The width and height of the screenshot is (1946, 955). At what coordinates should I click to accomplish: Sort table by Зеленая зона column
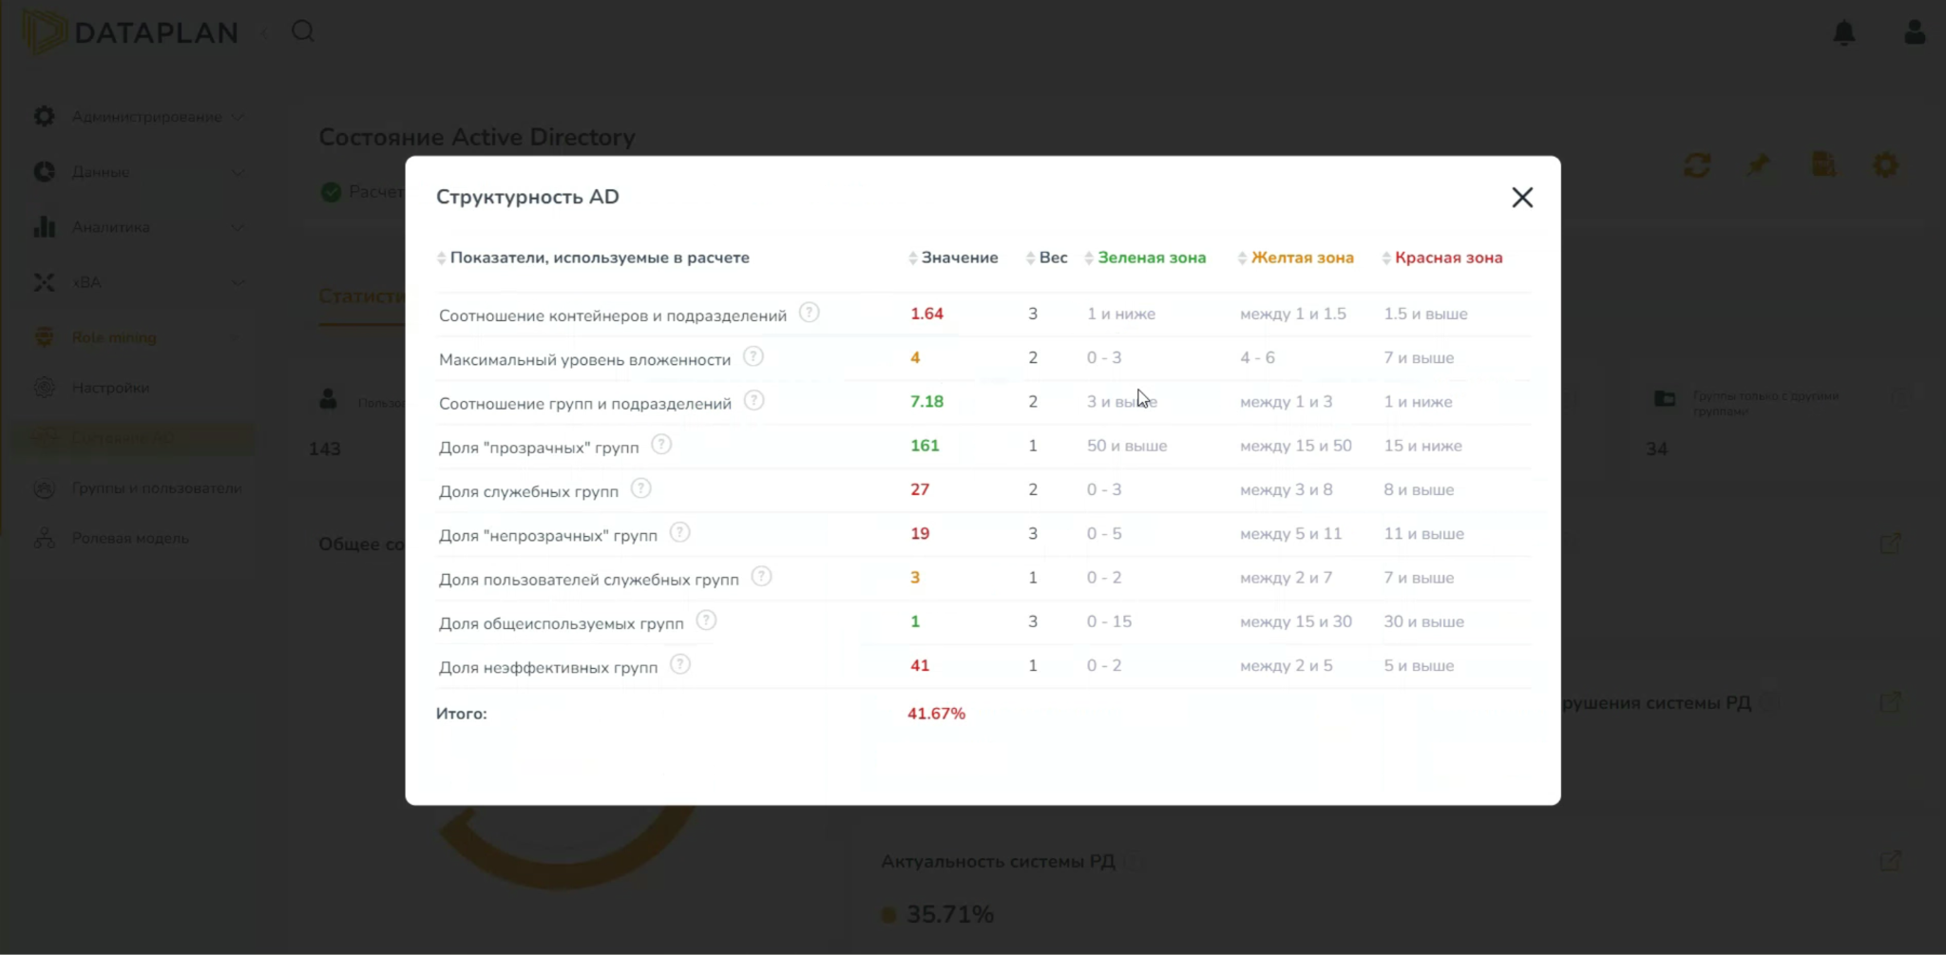[1145, 258]
